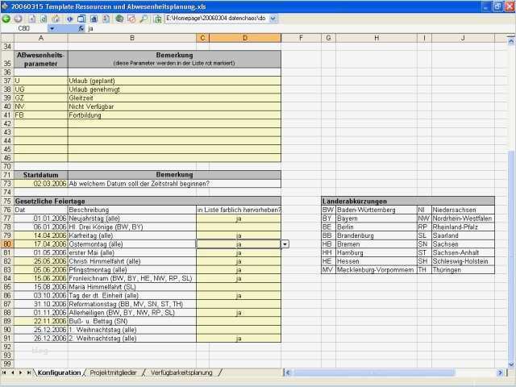Select the date cell 15.06.2006
The height and width of the screenshot is (387, 516).
pyautogui.click(x=41, y=278)
